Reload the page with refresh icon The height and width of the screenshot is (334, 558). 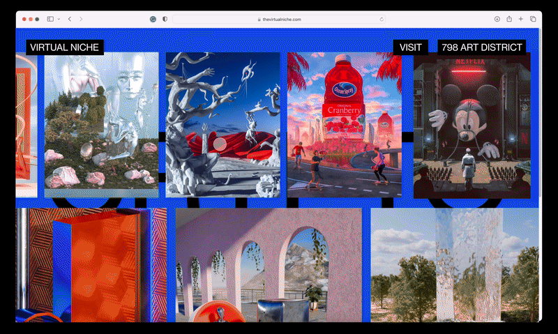[382, 20]
